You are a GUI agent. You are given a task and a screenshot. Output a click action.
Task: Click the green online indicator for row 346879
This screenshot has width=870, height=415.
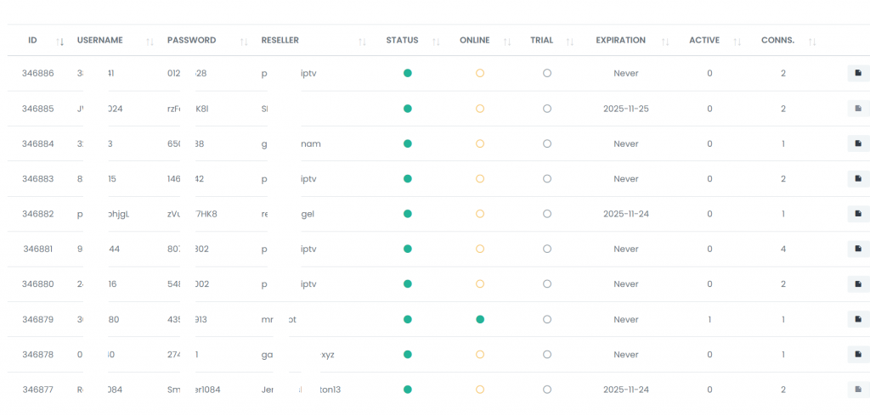pyautogui.click(x=480, y=319)
